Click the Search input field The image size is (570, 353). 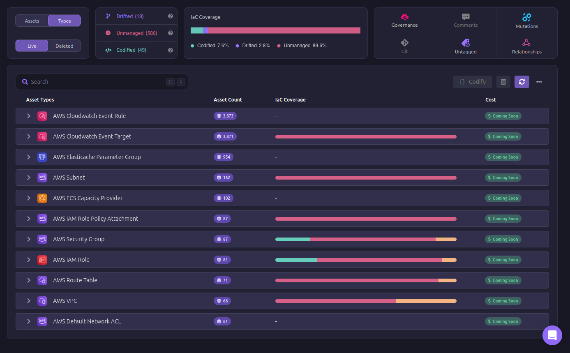click(x=102, y=82)
